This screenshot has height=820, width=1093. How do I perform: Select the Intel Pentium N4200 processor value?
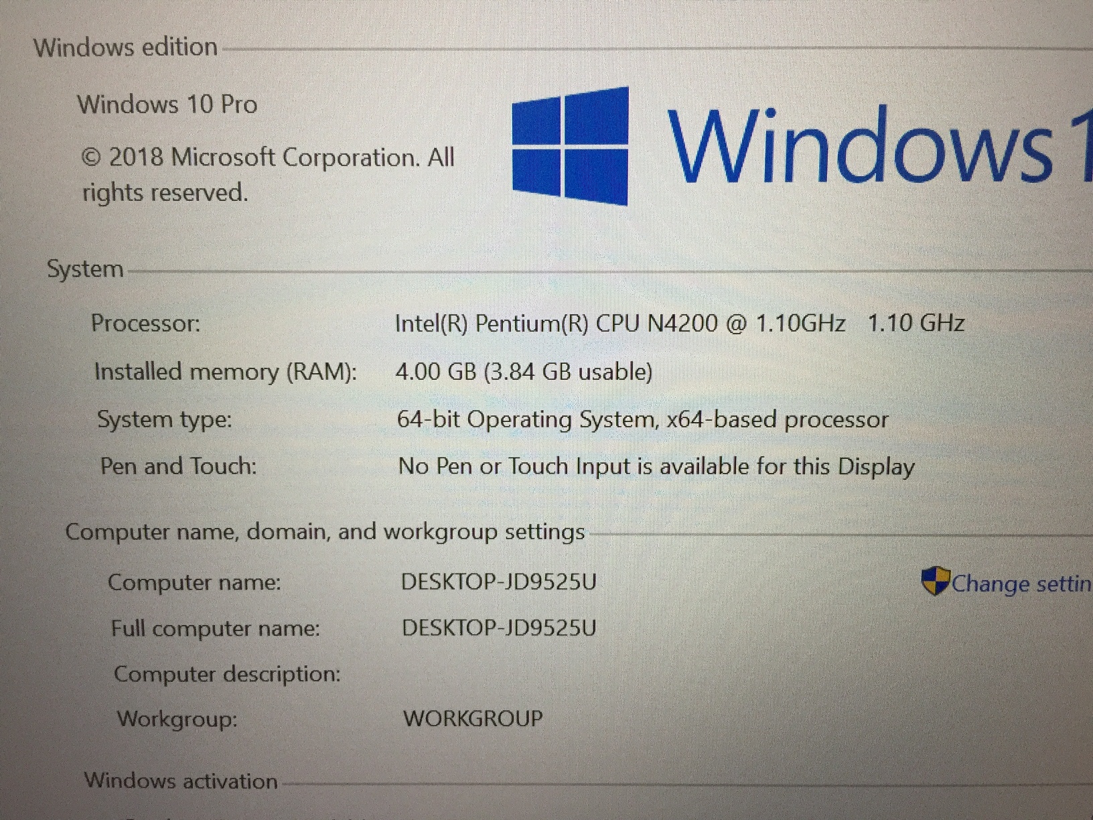(679, 324)
